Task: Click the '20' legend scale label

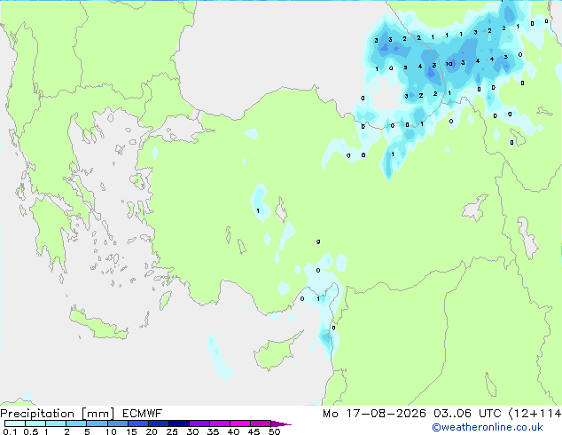Action: (152, 431)
